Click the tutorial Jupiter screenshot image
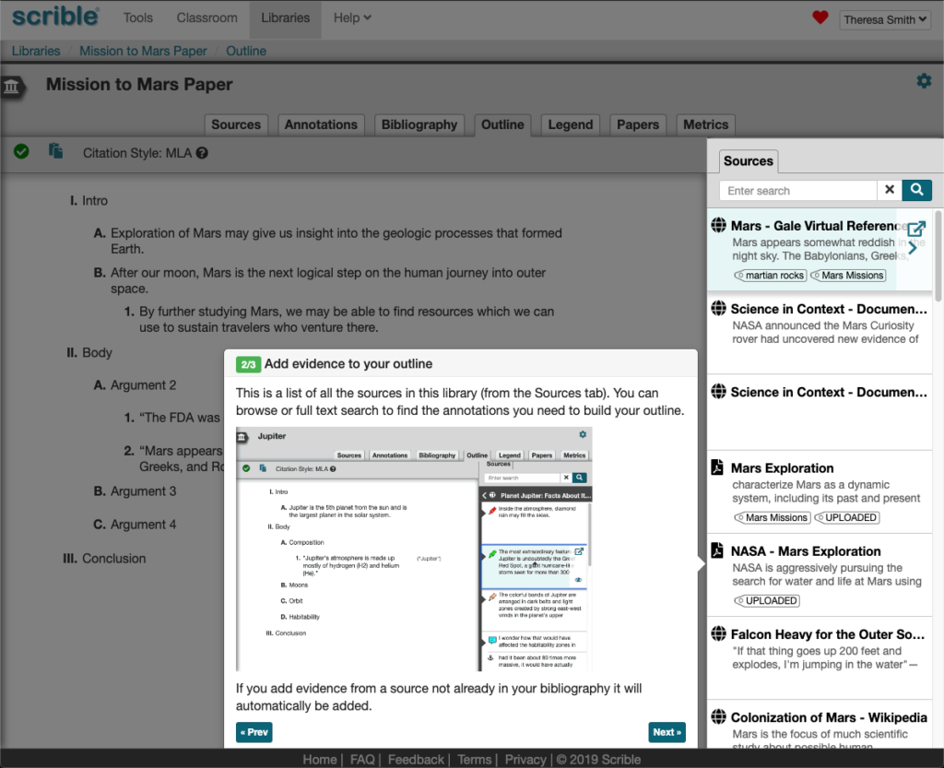 (x=414, y=549)
